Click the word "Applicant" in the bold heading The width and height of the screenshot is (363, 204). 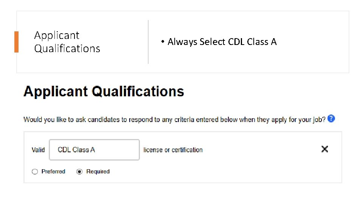click(56, 92)
